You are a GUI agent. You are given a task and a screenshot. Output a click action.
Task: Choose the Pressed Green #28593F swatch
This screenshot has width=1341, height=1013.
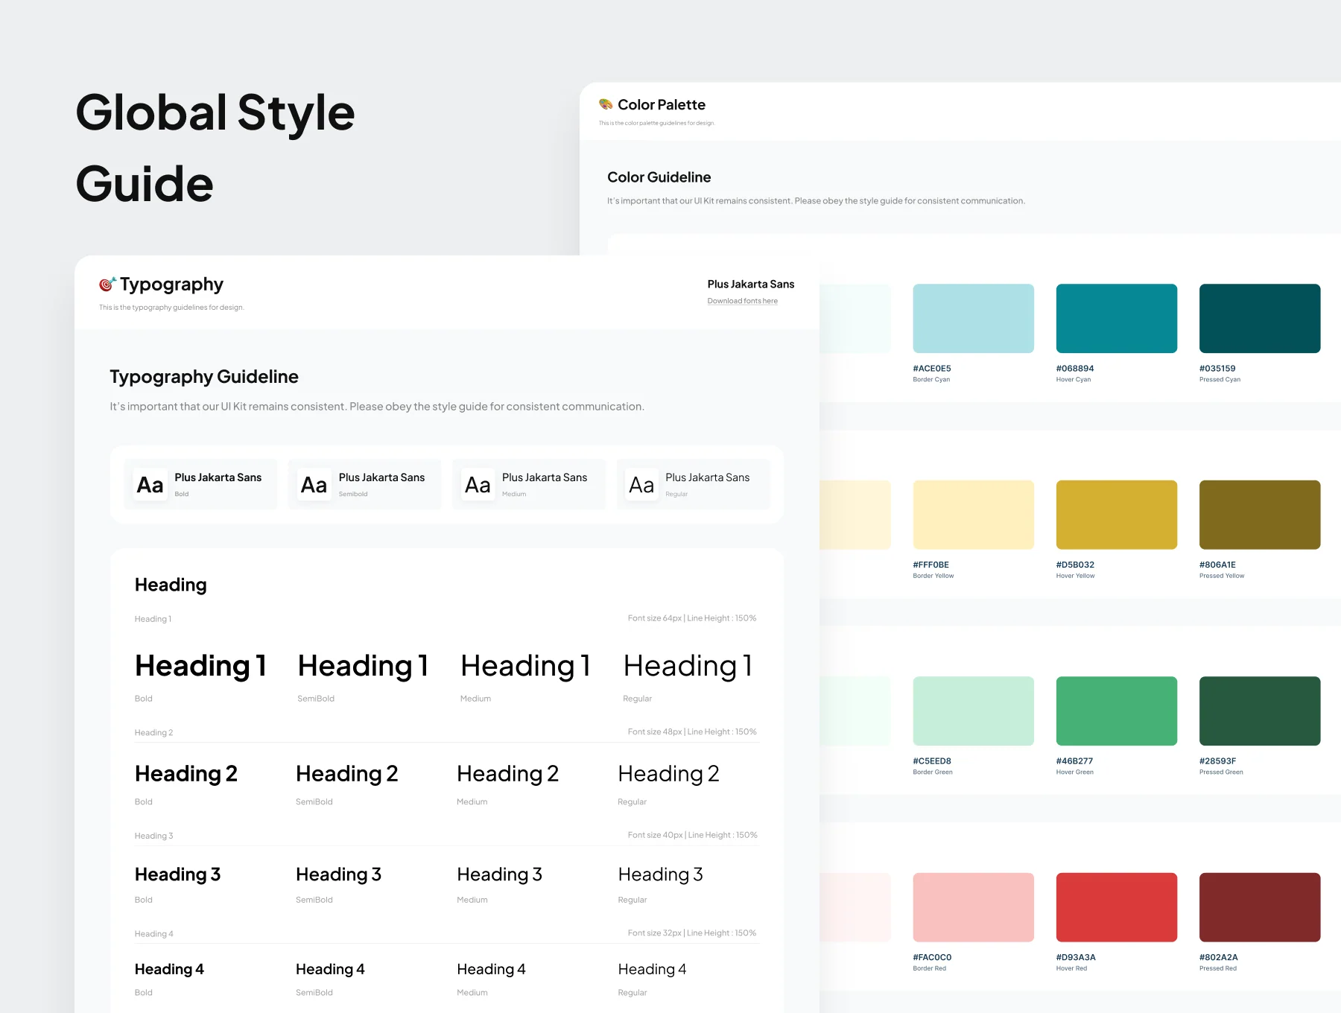point(1259,711)
